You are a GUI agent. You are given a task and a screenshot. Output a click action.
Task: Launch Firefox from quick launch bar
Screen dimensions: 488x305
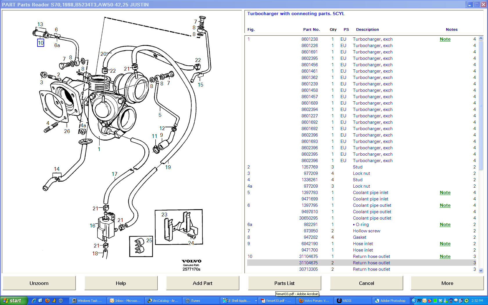coord(47,301)
